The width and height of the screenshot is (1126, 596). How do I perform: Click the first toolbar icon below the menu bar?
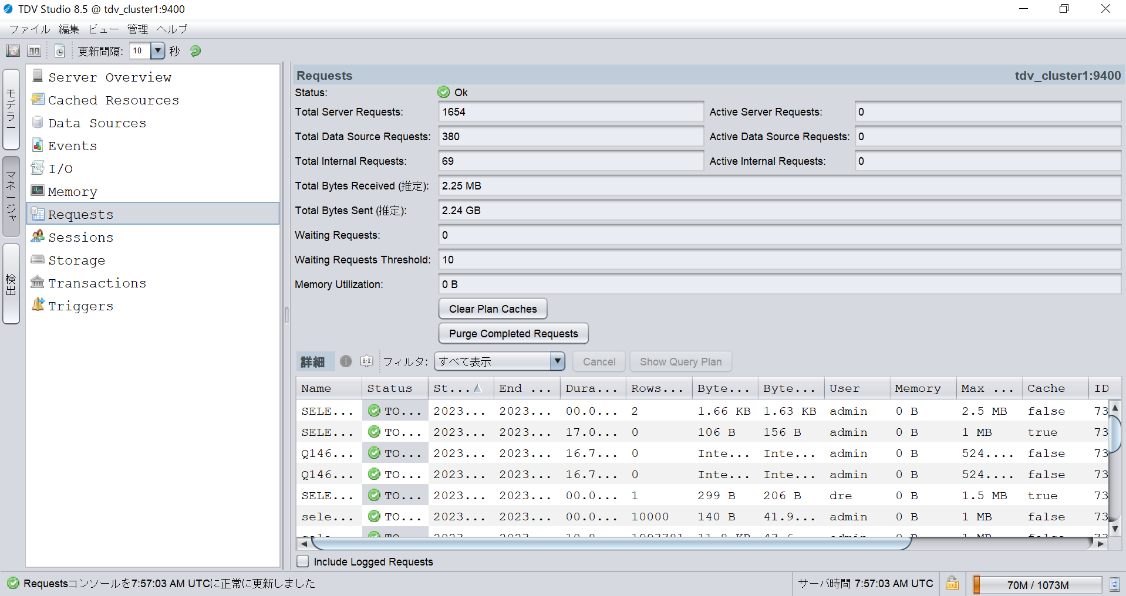tap(13, 51)
